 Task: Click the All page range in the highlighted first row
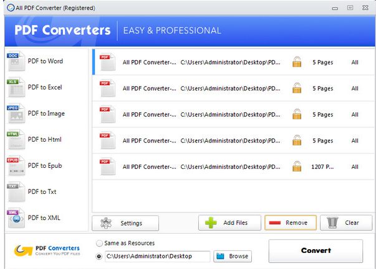point(355,62)
